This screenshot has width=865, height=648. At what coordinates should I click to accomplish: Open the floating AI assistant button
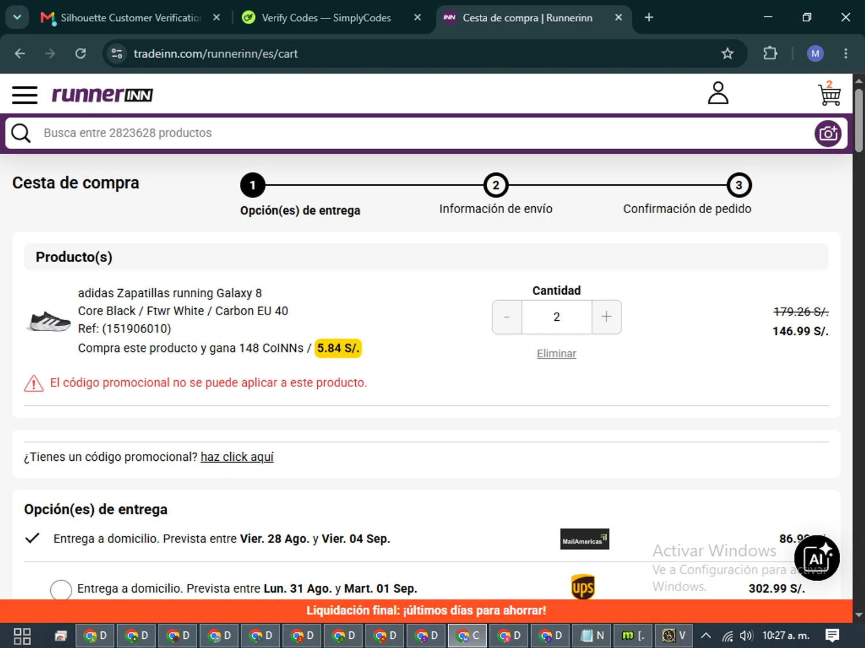pyautogui.click(x=817, y=558)
